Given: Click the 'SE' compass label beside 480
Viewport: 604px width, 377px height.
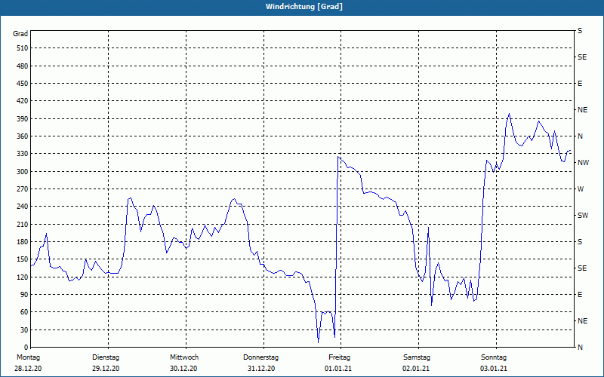Looking at the screenshot, I should 582,57.
